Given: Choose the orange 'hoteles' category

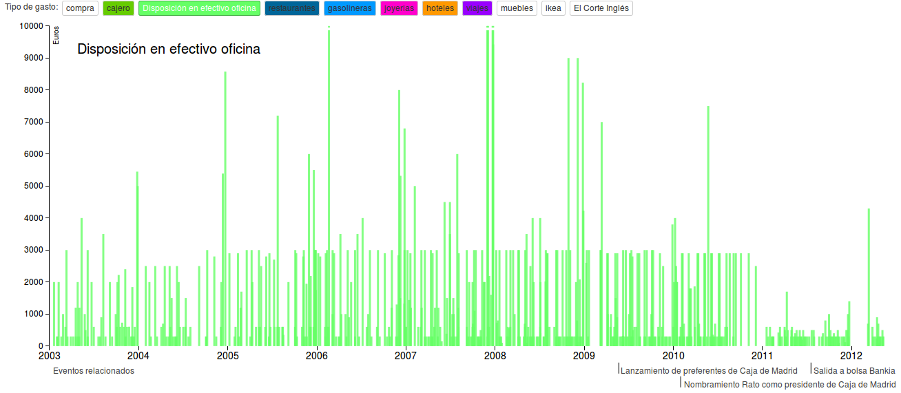Looking at the screenshot, I should 440,8.
